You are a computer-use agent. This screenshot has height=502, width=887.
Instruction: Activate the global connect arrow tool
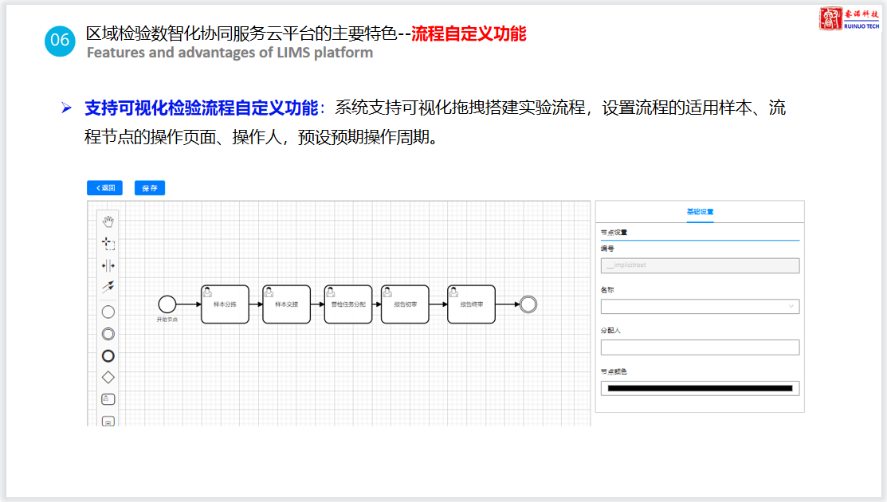point(108,286)
